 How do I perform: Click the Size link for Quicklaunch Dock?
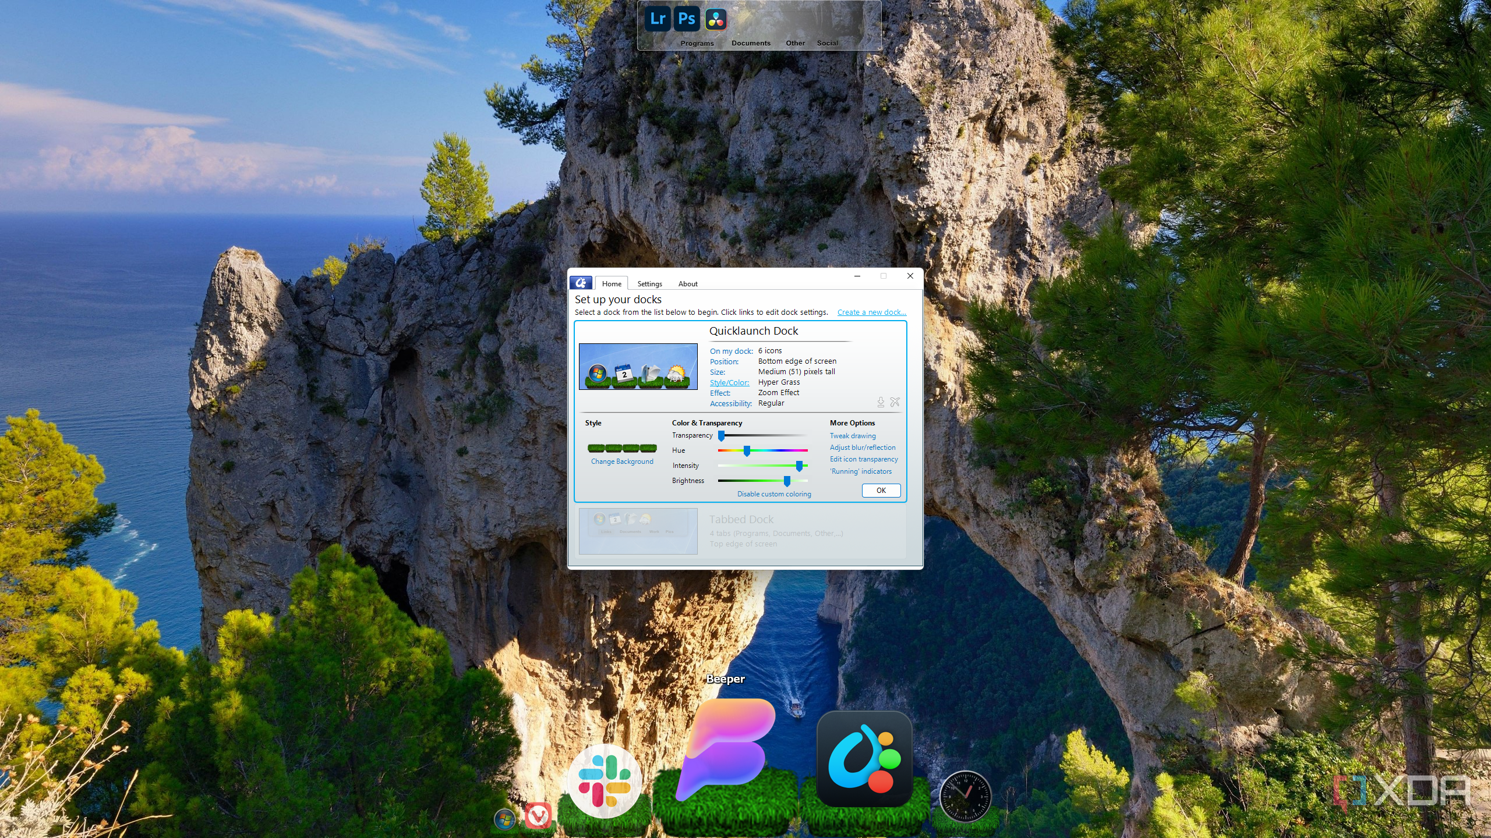[x=718, y=372]
